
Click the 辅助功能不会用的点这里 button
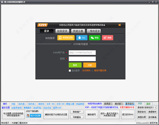tap(56, 114)
